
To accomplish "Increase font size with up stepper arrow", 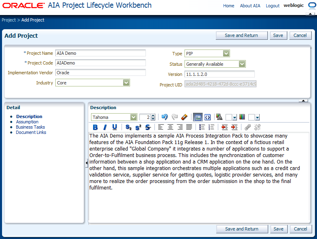I will 153,116.
